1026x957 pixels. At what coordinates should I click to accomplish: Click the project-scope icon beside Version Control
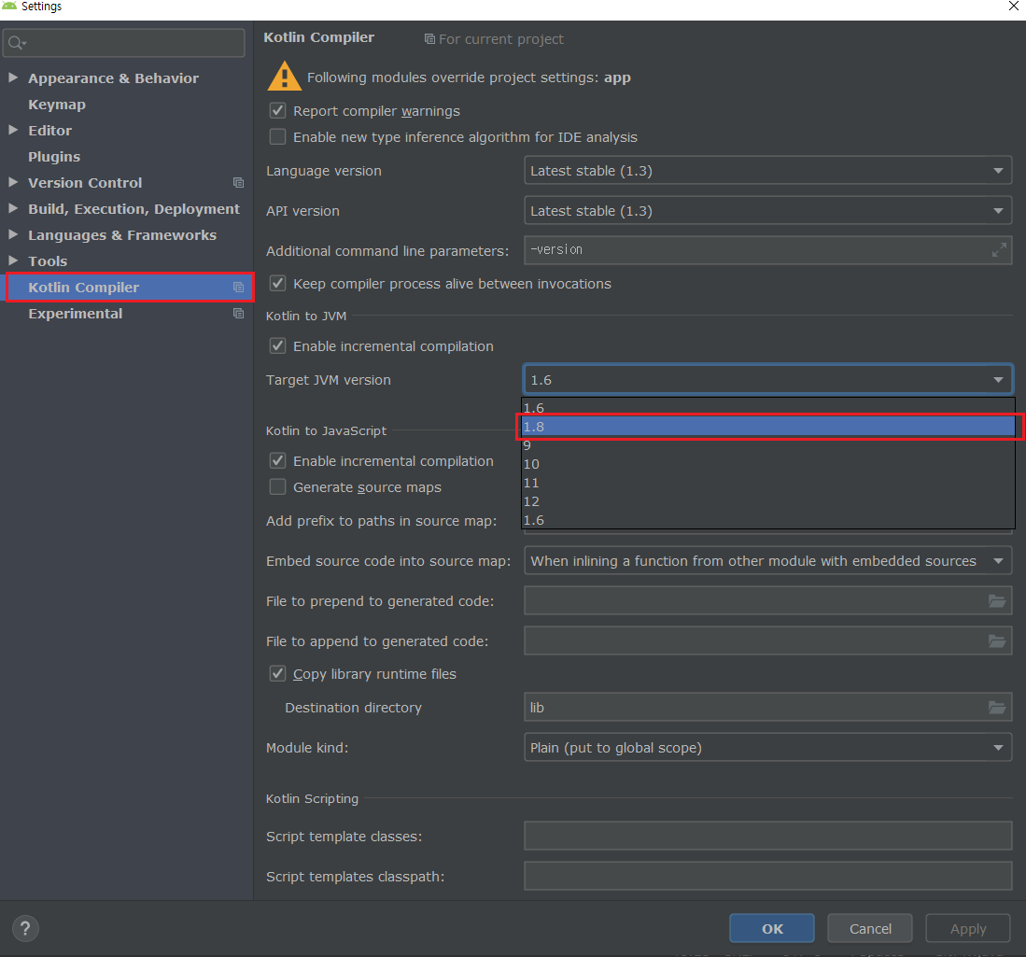click(238, 183)
